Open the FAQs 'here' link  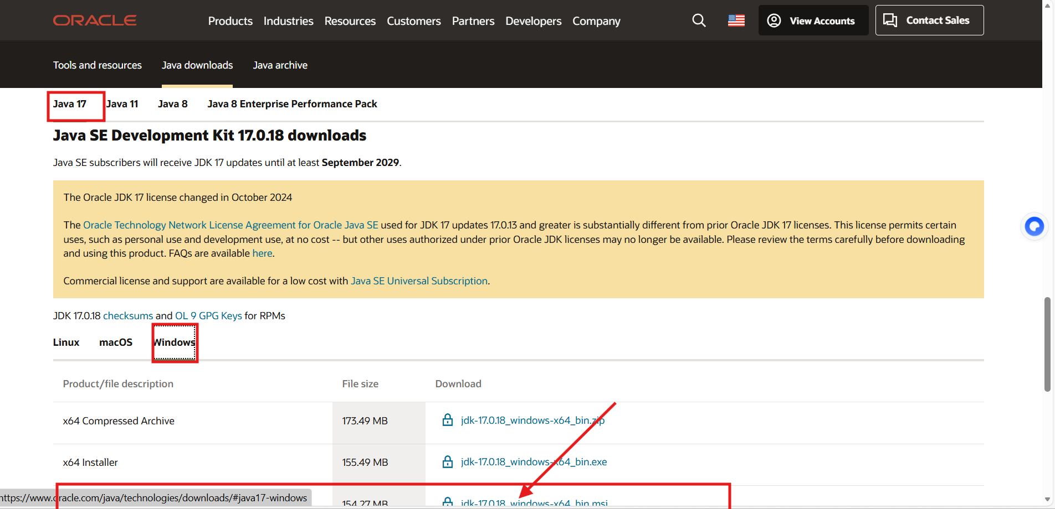pos(262,253)
